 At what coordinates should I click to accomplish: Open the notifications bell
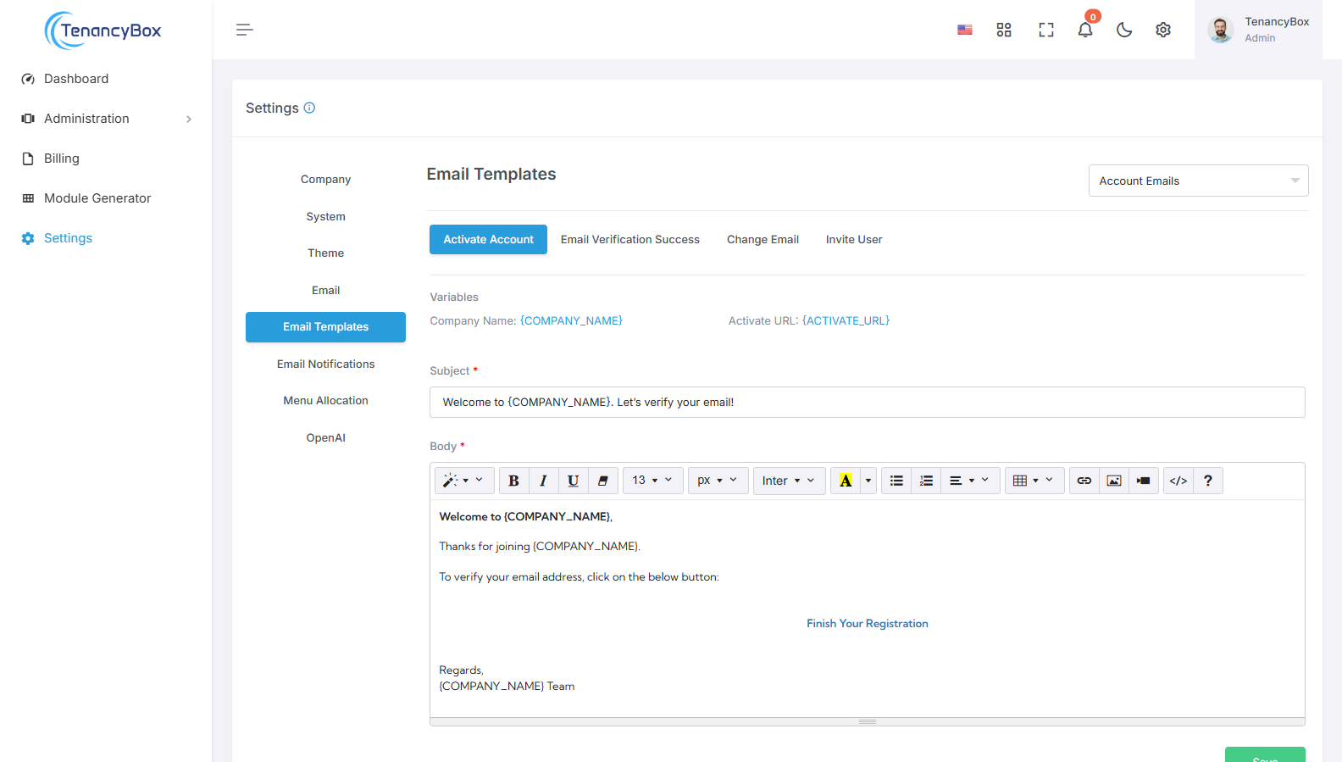pos(1084,30)
